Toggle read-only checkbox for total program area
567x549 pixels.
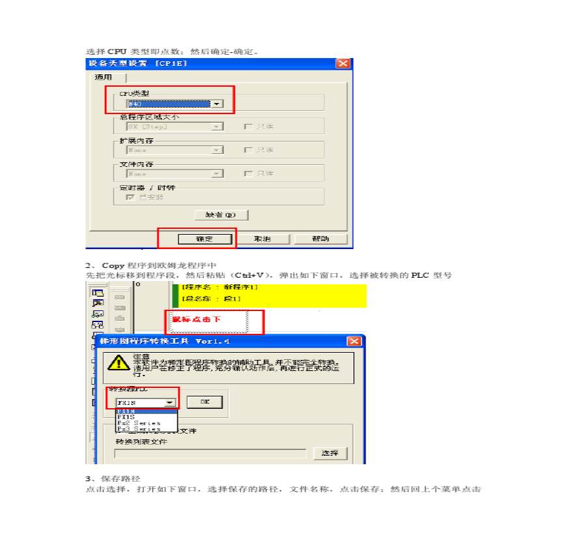248,126
